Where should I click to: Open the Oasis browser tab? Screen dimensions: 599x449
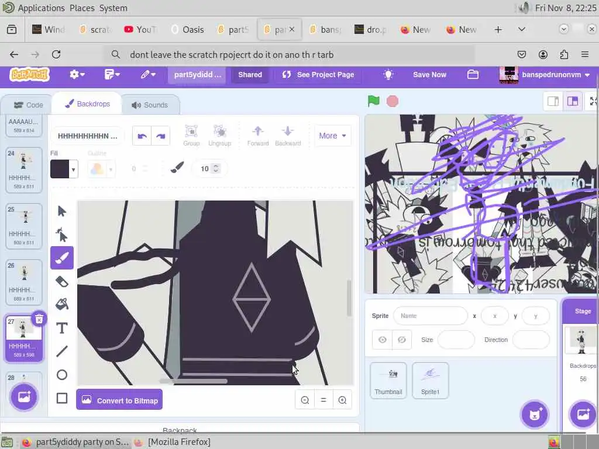point(188,29)
